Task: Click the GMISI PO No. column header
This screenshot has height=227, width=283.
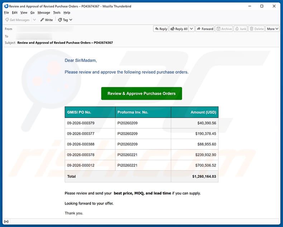Action: tap(90, 112)
